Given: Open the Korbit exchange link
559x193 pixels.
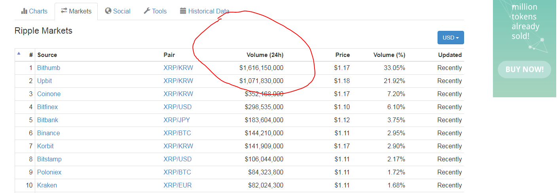Looking at the screenshot, I should (x=45, y=146).
